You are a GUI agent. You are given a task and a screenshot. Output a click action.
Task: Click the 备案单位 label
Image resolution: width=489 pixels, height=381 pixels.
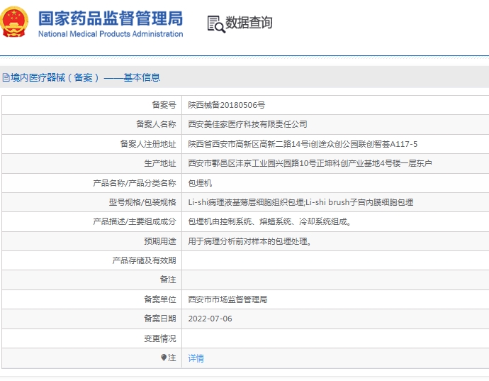(160, 299)
